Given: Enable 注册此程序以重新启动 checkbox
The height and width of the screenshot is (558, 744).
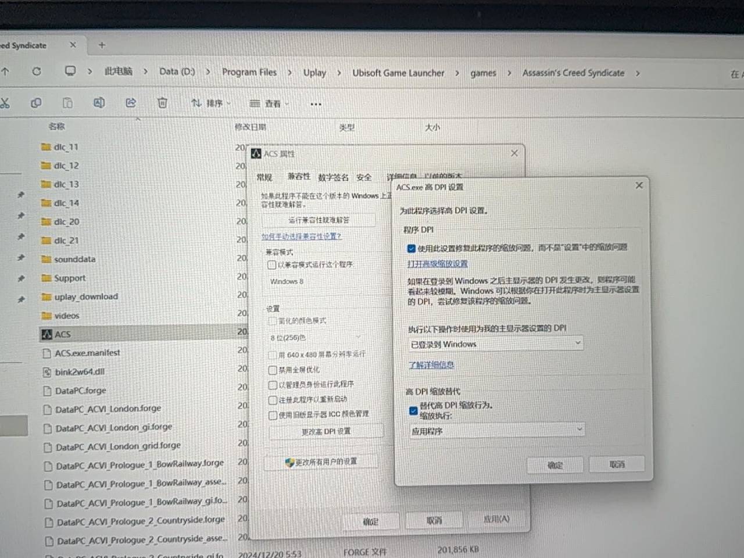Looking at the screenshot, I should tap(272, 400).
